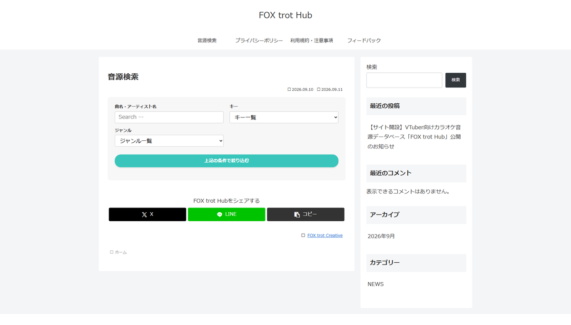Click the X logo icon
571x325 pixels.
[144, 215]
